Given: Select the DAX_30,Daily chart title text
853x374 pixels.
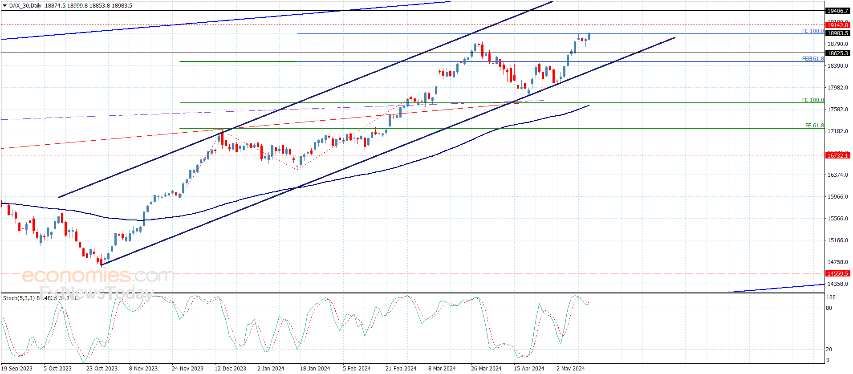Looking at the screenshot, I should [25, 6].
